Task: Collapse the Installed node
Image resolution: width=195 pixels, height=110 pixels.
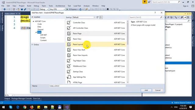Action: pos(32,17)
